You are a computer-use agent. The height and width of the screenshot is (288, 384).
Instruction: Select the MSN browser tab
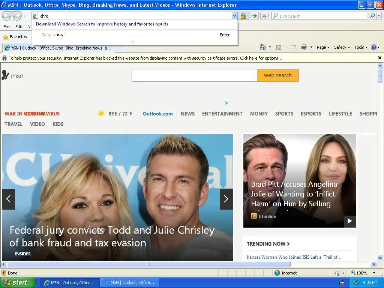point(58,48)
